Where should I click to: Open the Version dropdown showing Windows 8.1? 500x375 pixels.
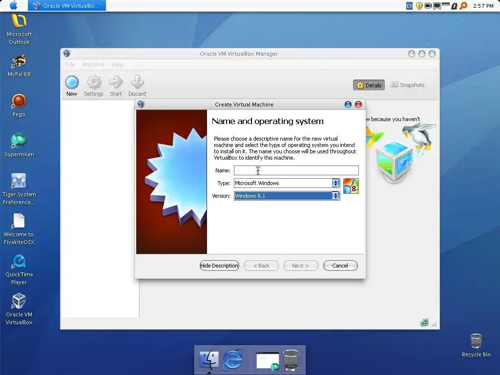[x=287, y=196]
